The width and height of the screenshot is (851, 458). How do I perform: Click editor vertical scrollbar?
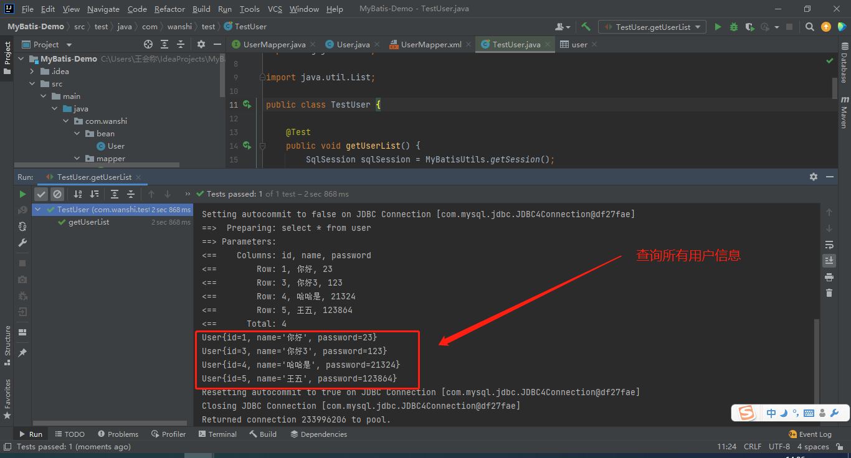tap(835, 88)
